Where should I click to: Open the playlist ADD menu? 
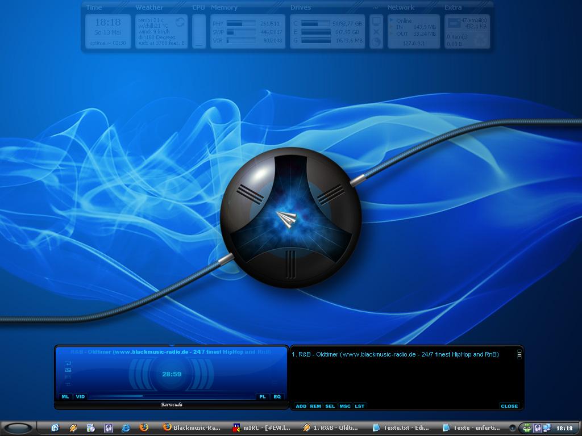click(x=301, y=406)
